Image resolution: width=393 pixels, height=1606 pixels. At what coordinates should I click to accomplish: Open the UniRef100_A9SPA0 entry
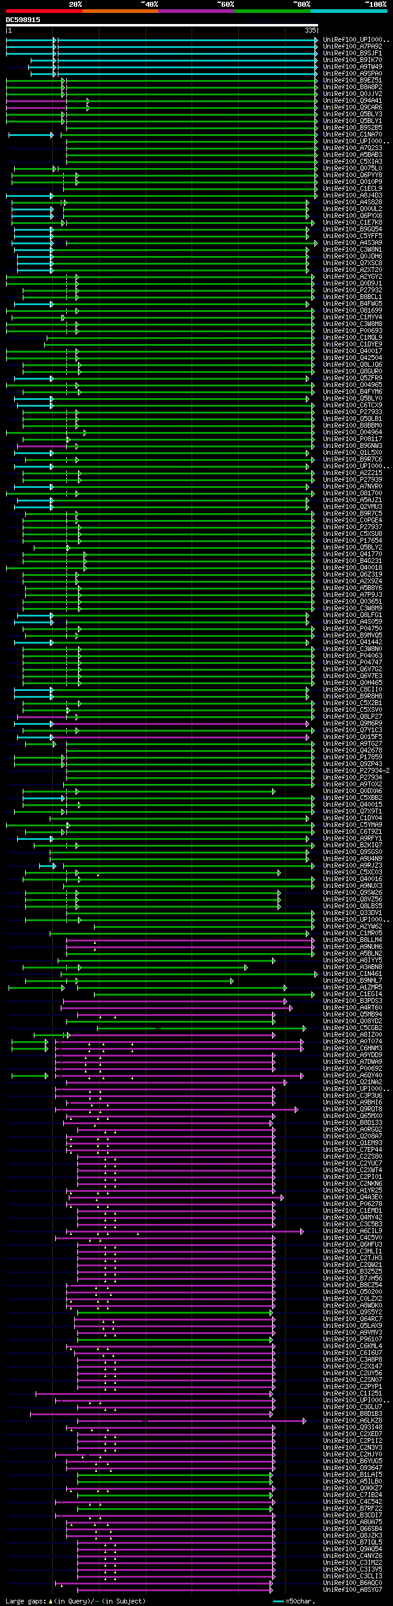352,74
